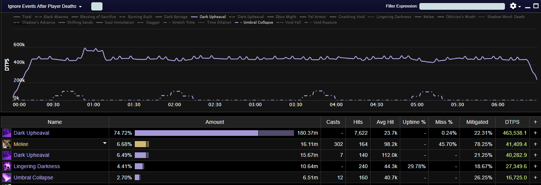541x185 pixels.
Task: Show the Ebon Might legend series
Action: (x=282, y=17)
